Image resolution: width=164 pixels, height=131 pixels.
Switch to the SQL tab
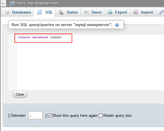[x=44, y=12]
